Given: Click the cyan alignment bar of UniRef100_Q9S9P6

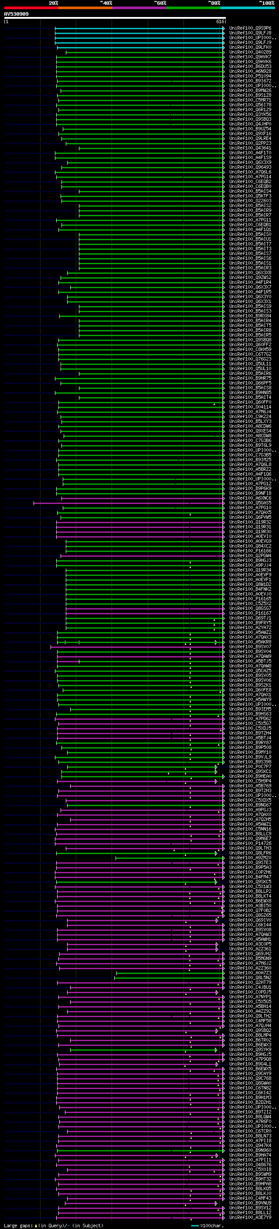Looking at the screenshot, I should 139,29.
